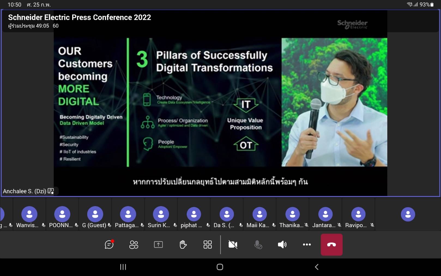The image size is (441, 276).
Task: Open more options three-dot menu
Action: pyautogui.click(x=307, y=245)
